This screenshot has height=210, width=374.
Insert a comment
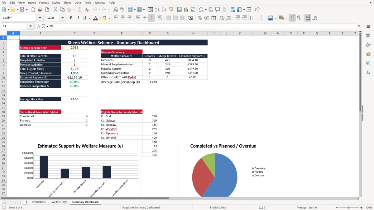218,10
